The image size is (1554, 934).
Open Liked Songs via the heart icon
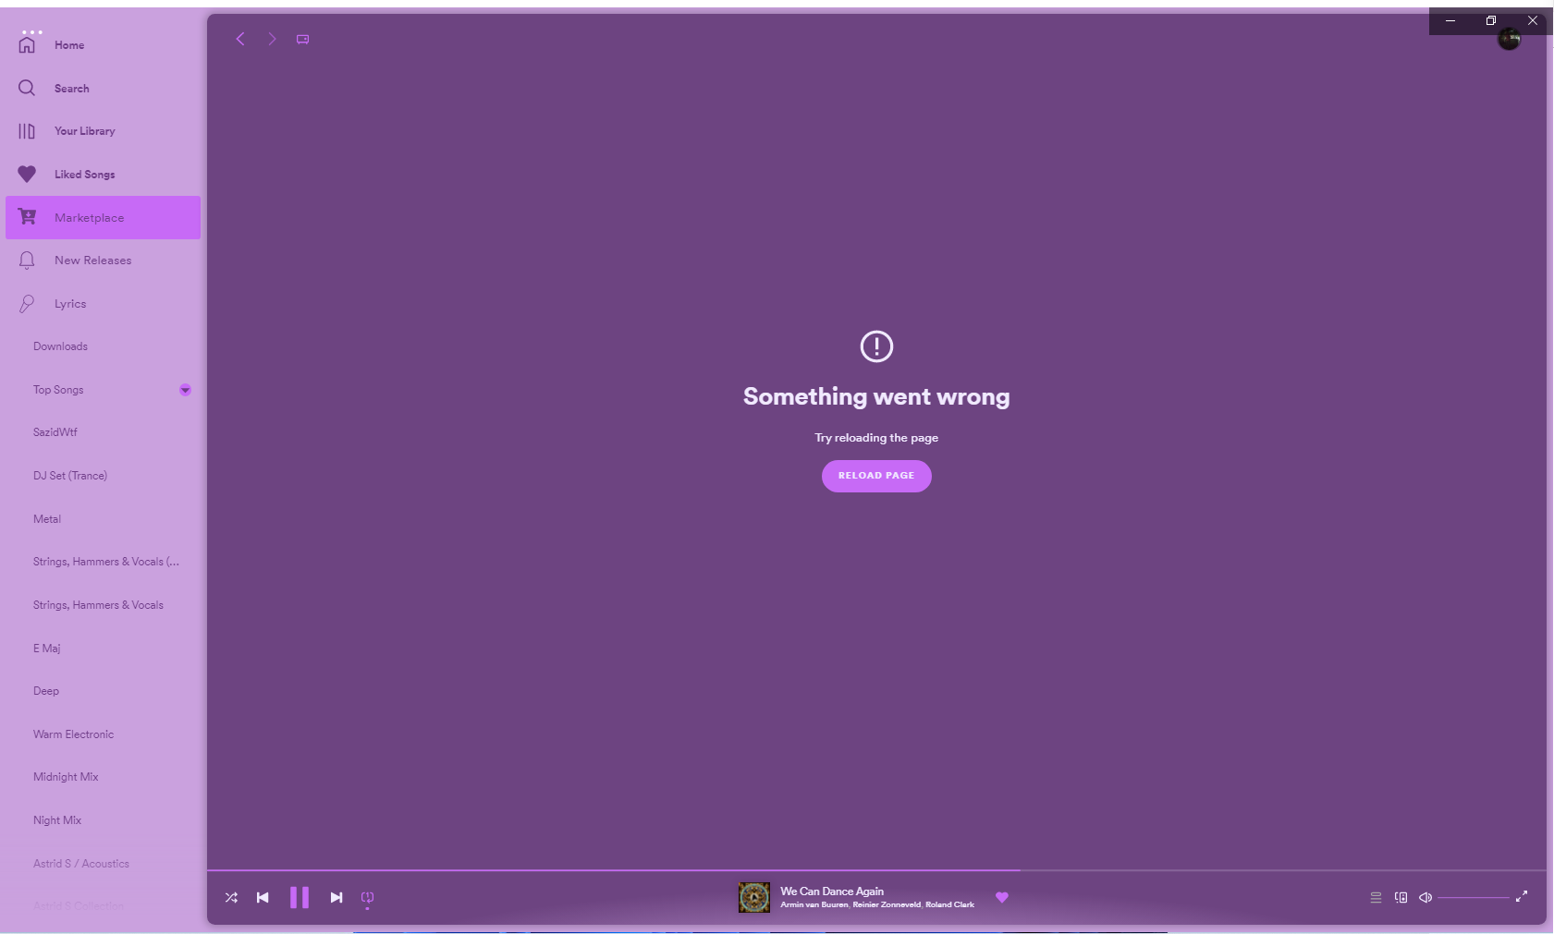[x=27, y=174]
